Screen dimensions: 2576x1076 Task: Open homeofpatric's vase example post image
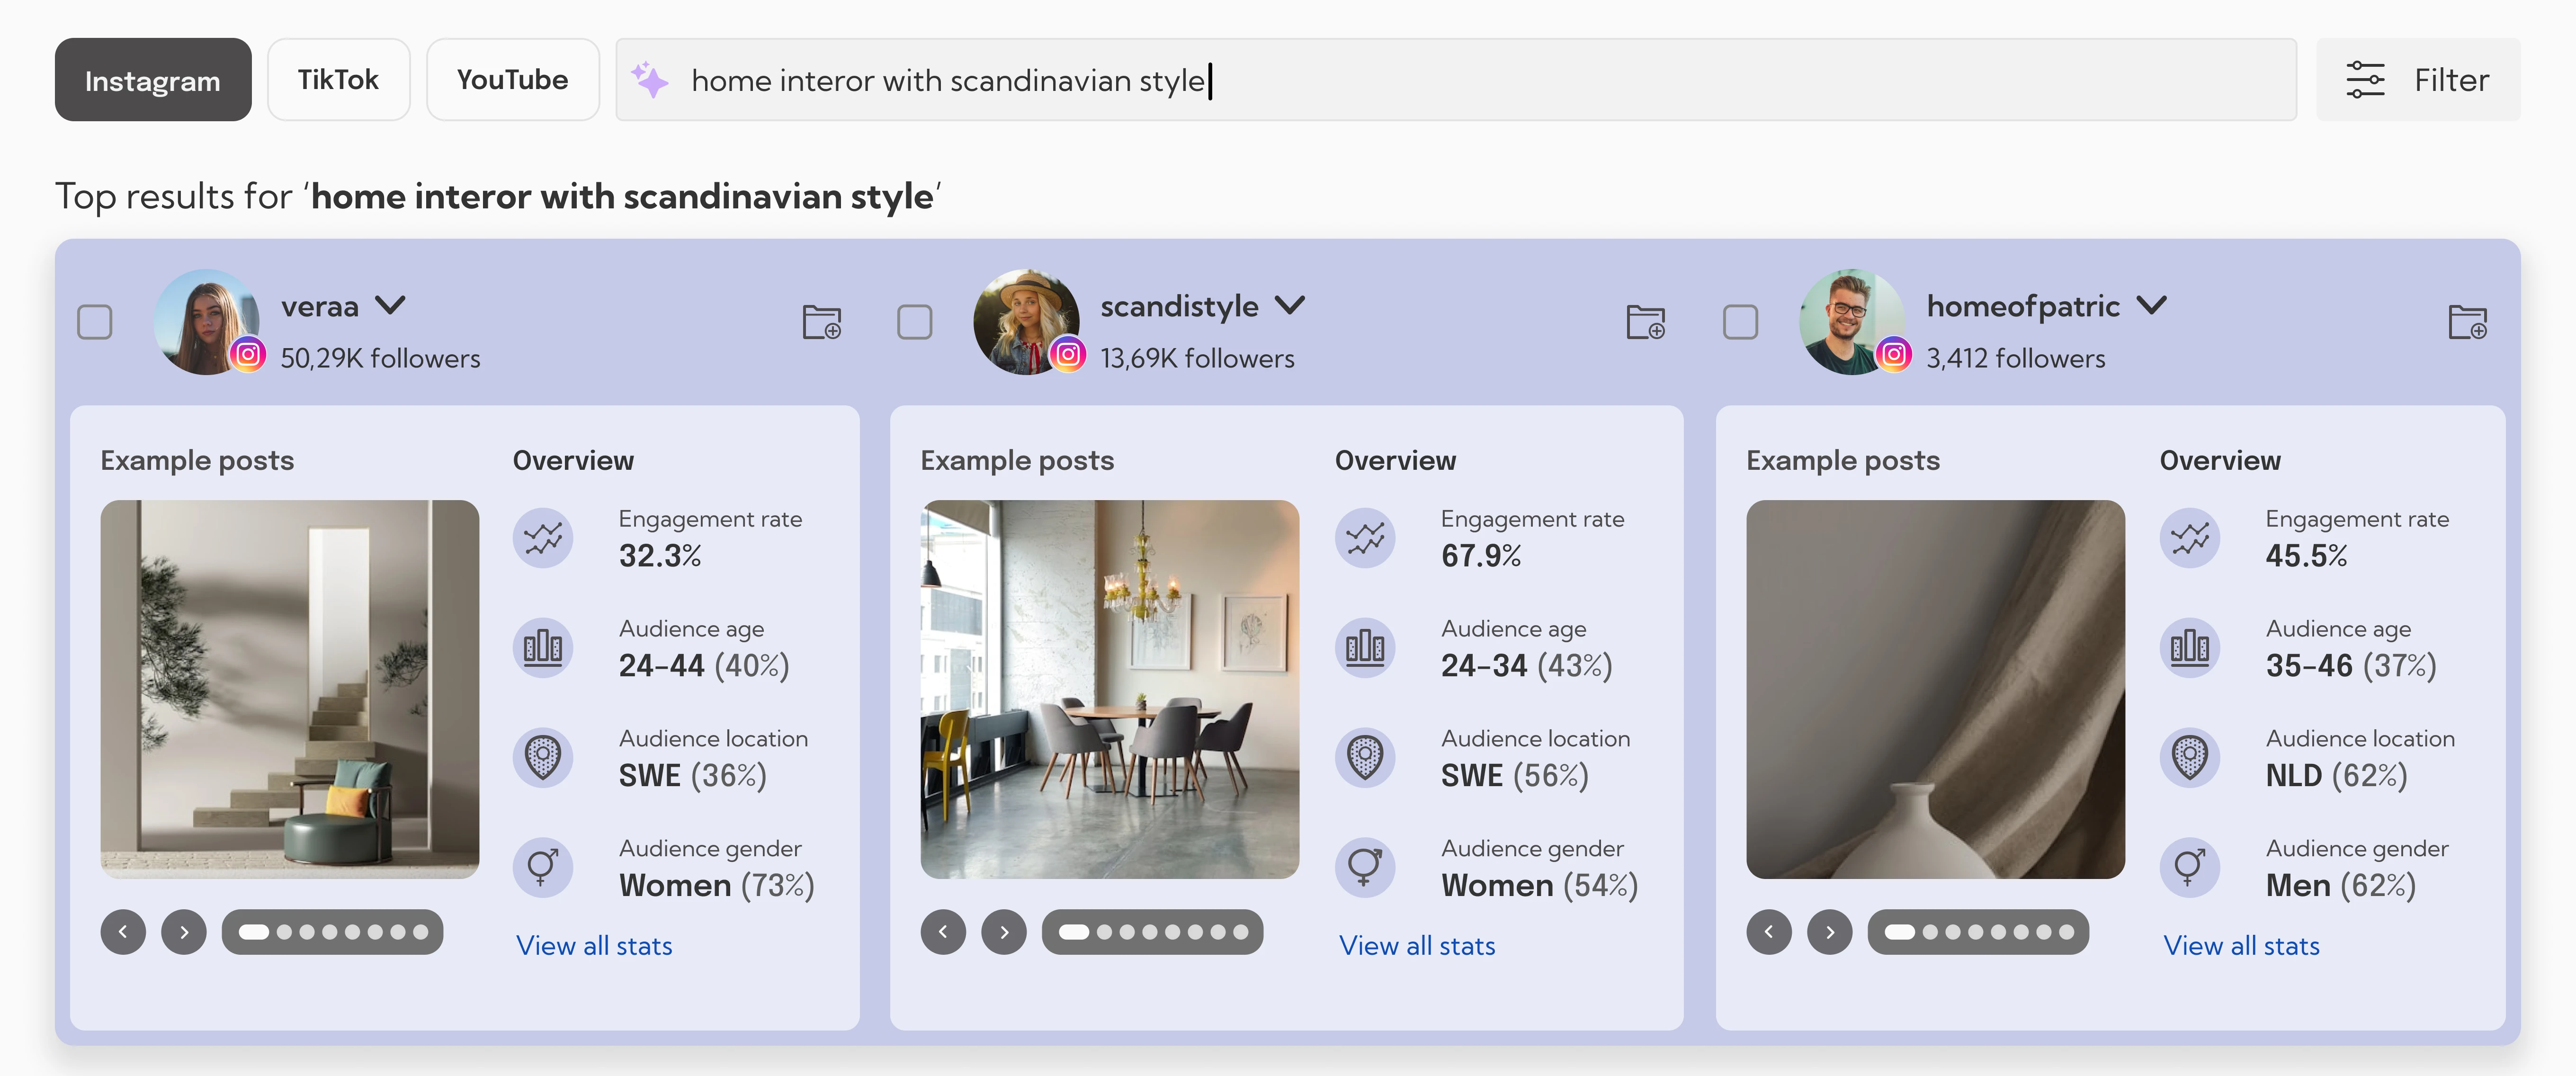1936,689
